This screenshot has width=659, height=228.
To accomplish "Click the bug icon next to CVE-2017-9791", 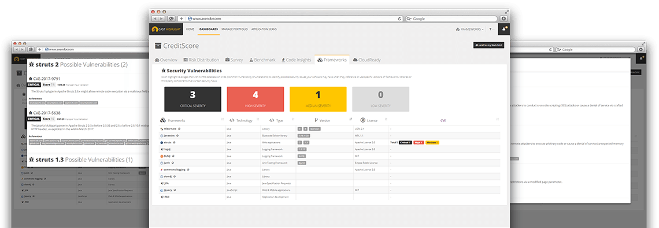I will [x=31, y=79].
